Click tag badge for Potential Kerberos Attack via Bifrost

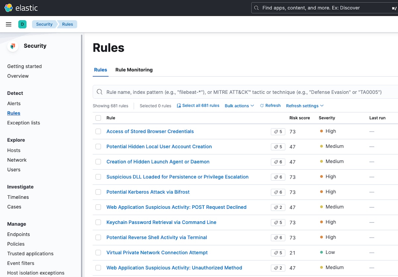(278, 192)
